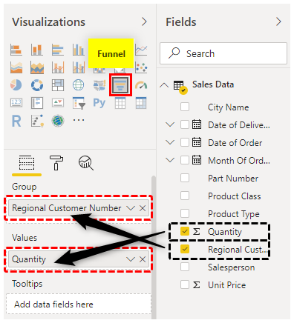Click the Fields Search box
Screen dimensions: 294x323
pyautogui.click(x=223, y=53)
